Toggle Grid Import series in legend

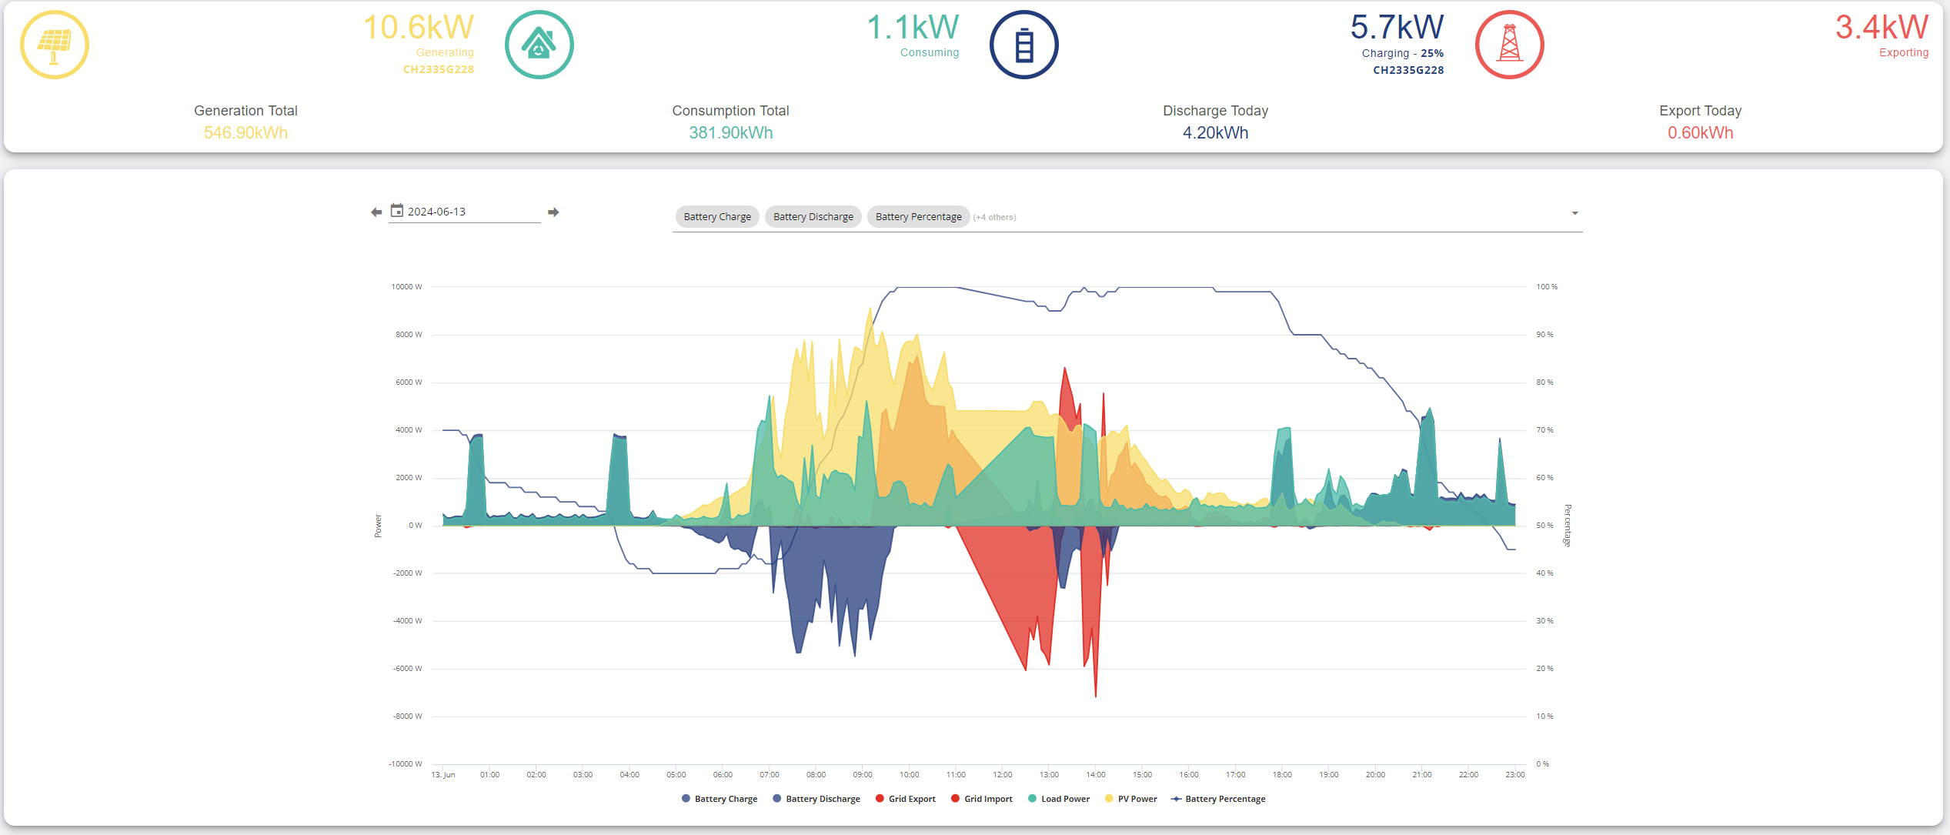pyautogui.click(x=982, y=799)
